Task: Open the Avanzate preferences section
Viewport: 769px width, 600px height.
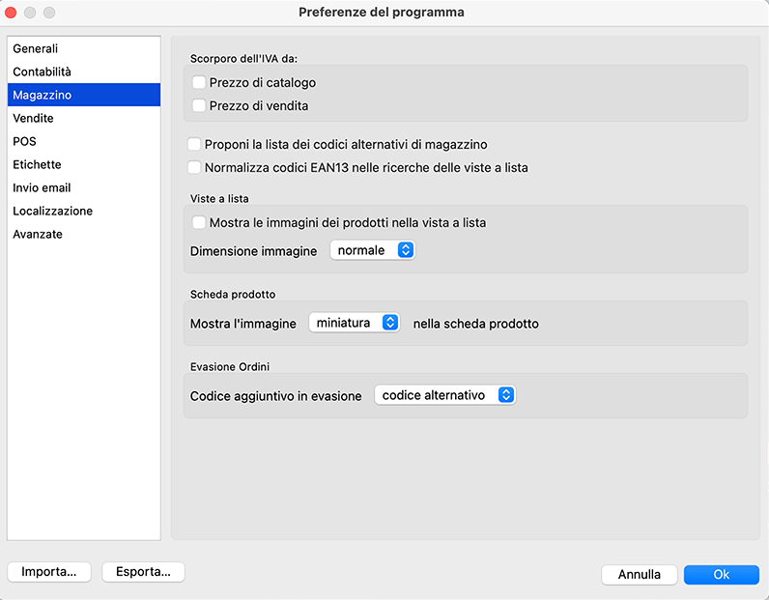Action: coord(37,234)
